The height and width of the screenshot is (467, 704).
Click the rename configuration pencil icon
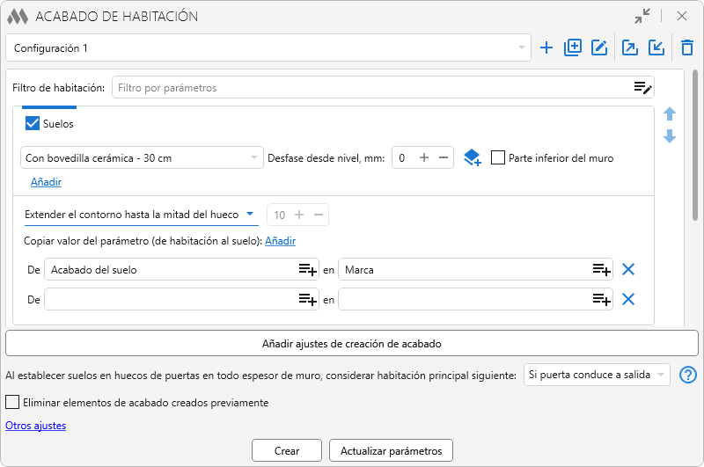click(600, 48)
